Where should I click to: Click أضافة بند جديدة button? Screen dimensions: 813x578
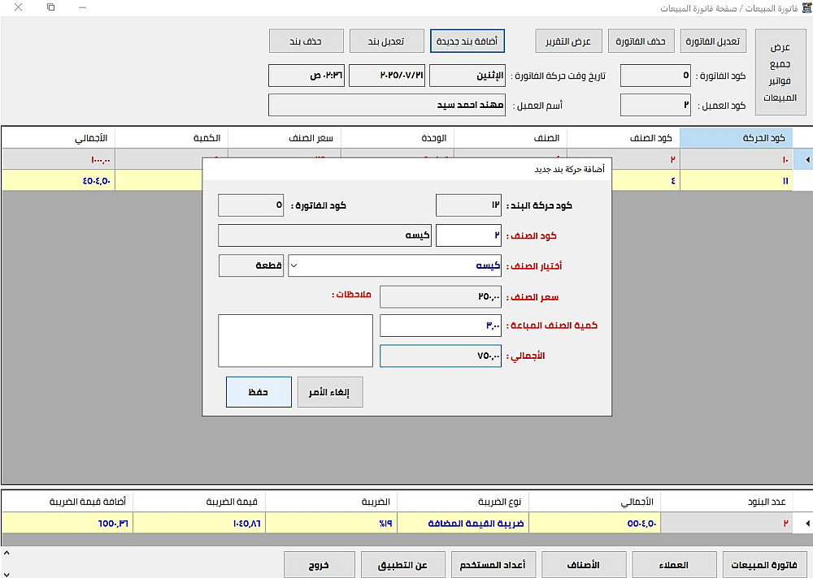coord(467,41)
